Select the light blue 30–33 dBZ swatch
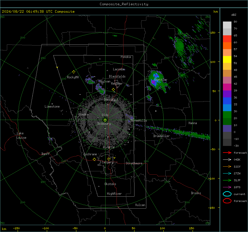This screenshot has width=248, height=232. pyautogui.click(x=227, y=108)
